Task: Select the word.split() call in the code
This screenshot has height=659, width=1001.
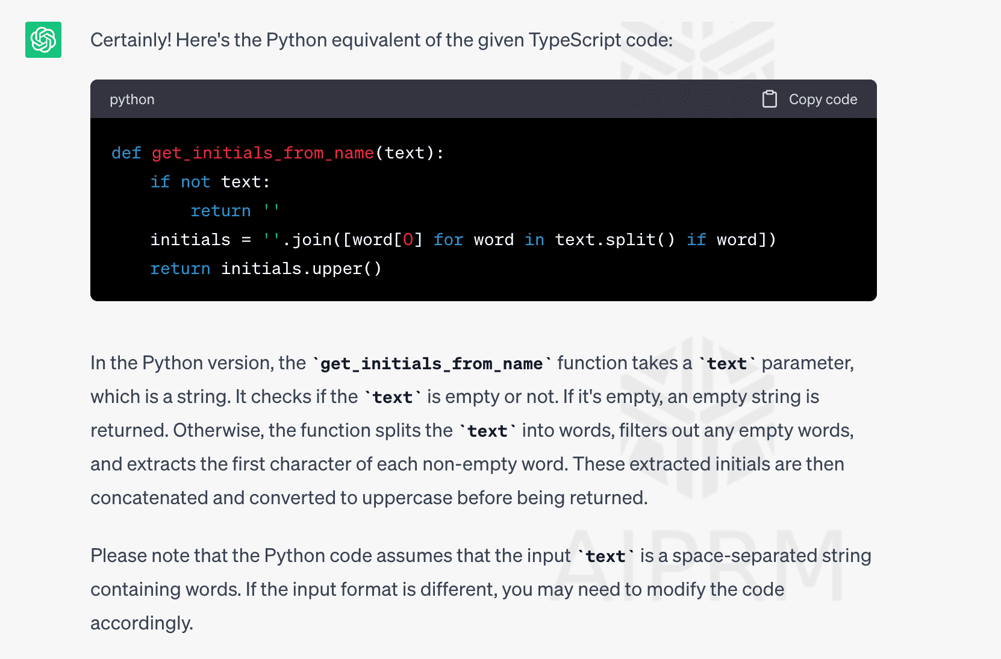Action: [614, 239]
